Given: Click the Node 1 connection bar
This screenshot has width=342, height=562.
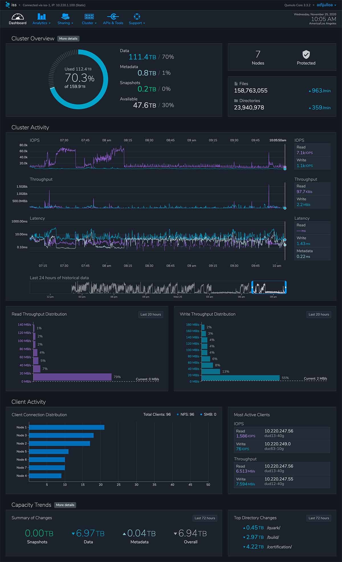Looking at the screenshot, I should 67,427.
